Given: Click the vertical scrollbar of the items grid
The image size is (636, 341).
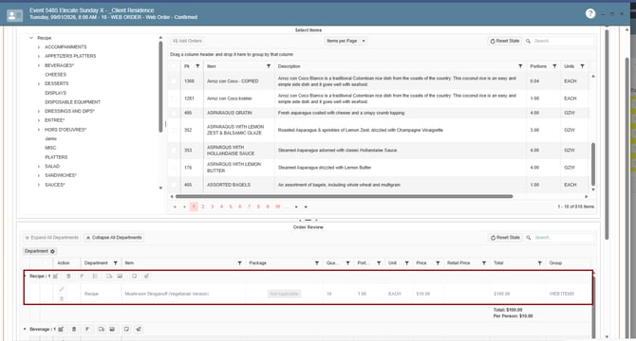Looking at the screenshot, I should 593,164.
